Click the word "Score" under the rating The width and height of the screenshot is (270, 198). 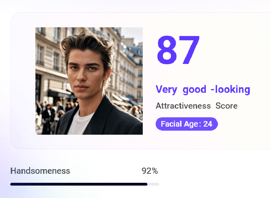pyautogui.click(x=227, y=106)
